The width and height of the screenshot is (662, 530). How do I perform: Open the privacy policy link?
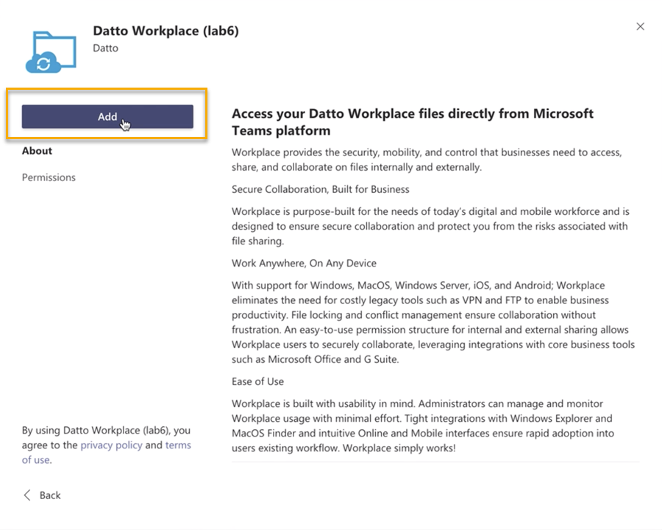click(111, 445)
